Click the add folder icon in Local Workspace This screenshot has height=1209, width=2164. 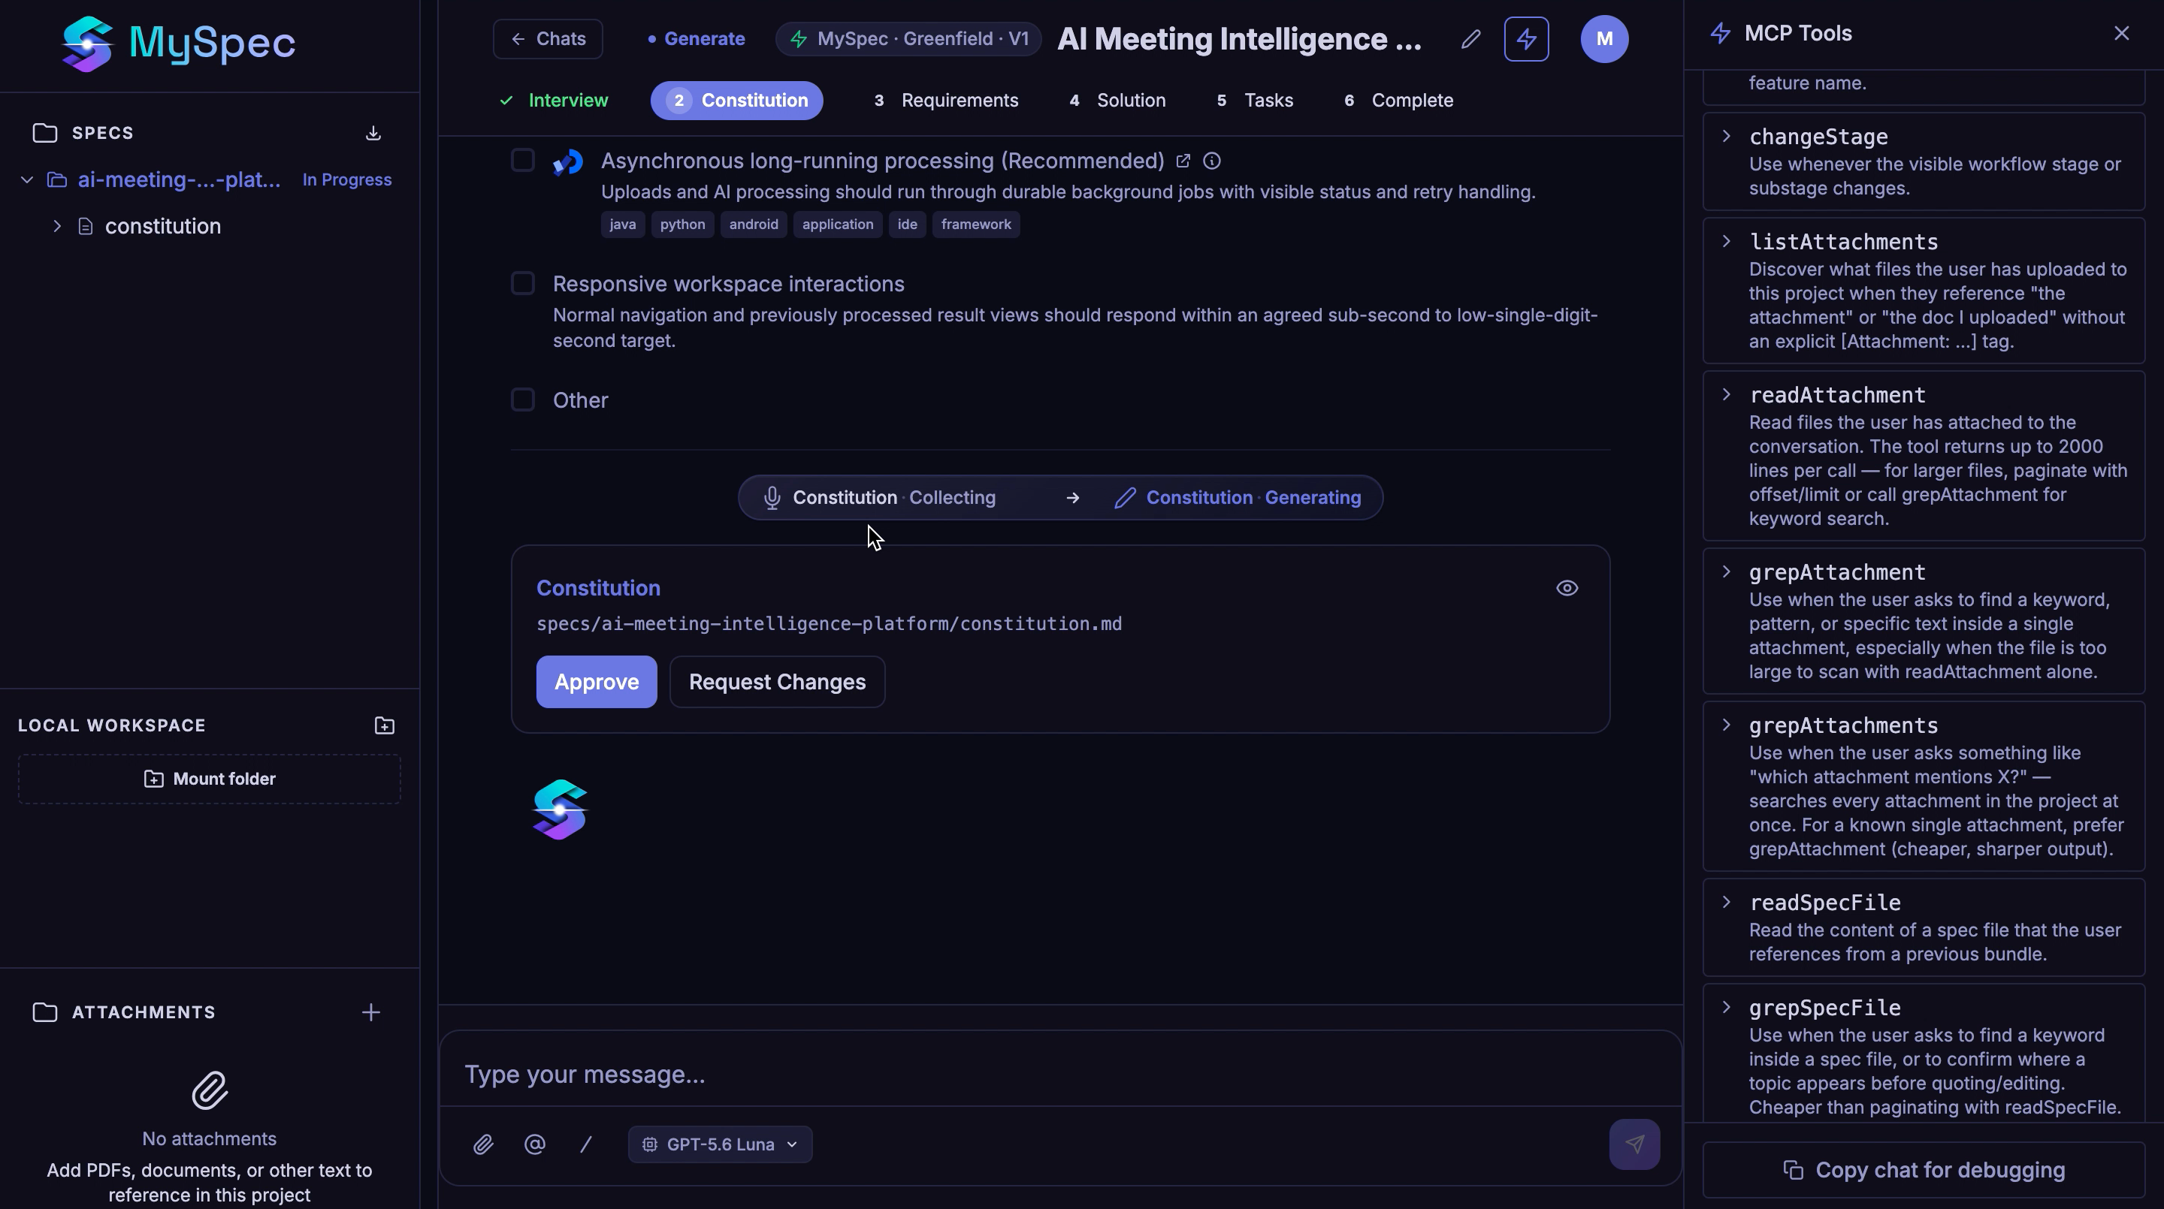click(384, 725)
